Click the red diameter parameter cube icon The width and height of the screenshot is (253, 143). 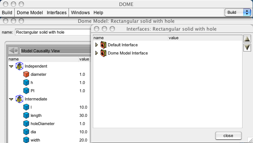tap(26, 74)
